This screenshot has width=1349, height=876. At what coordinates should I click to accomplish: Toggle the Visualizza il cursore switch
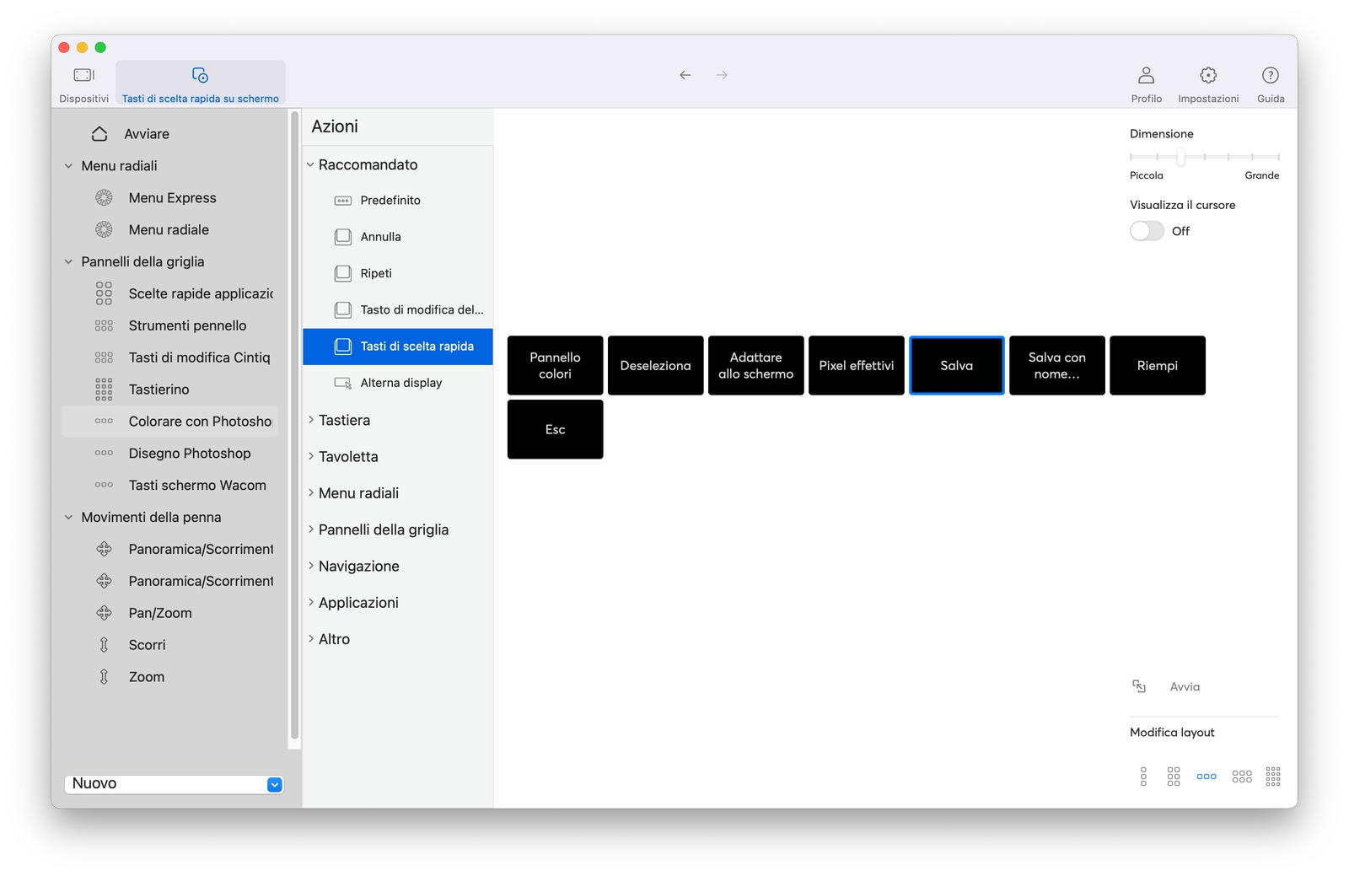(x=1147, y=231)
